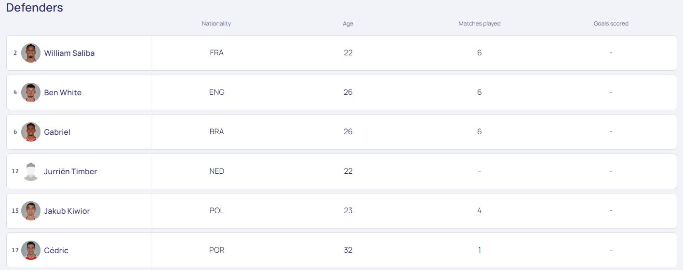
Task: Click Jurriën Timber's placeholder silhouette icon
Action: (31, 171)
